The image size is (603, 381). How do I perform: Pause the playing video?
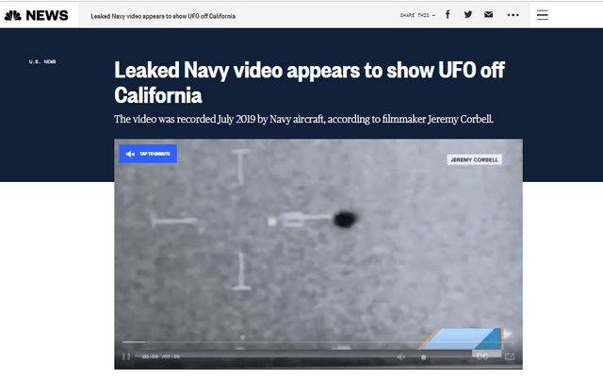126,356
